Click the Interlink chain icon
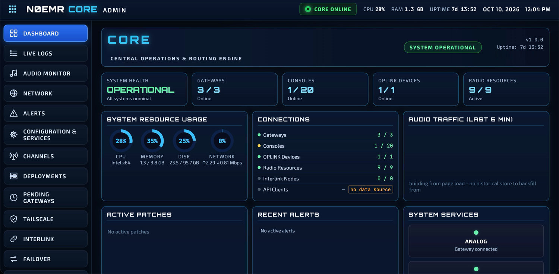559x274 pixels. click(14, 239)
